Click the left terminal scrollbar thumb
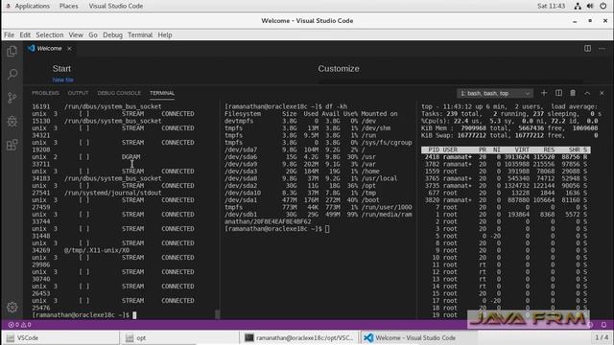This screenshot has height=345, width=614. coord(218,314)
